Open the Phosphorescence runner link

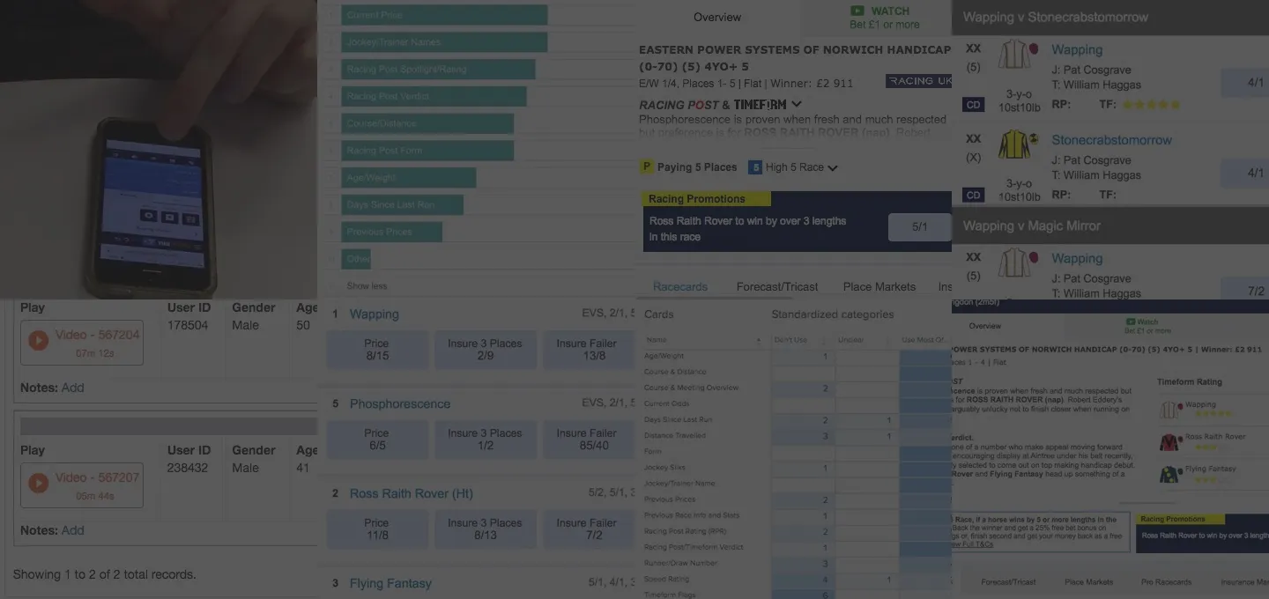(x=399, y=403)
